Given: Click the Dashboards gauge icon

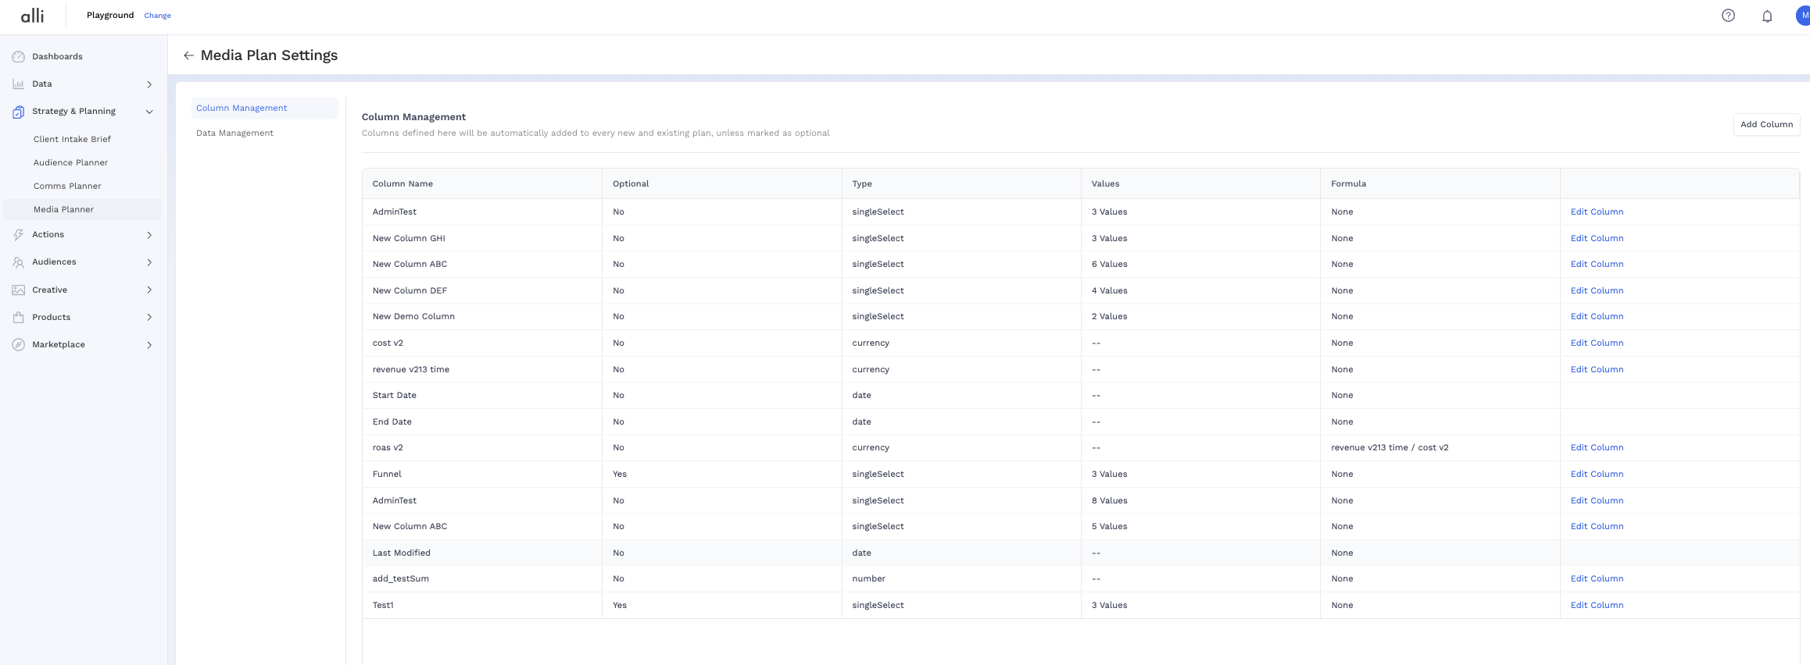Looking at the screenshot, I should (x=19, y=57).
